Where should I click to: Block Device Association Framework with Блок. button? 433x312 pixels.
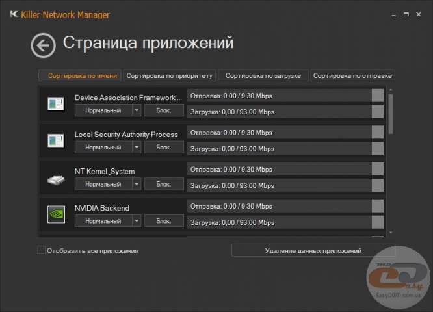pos(164,110)
